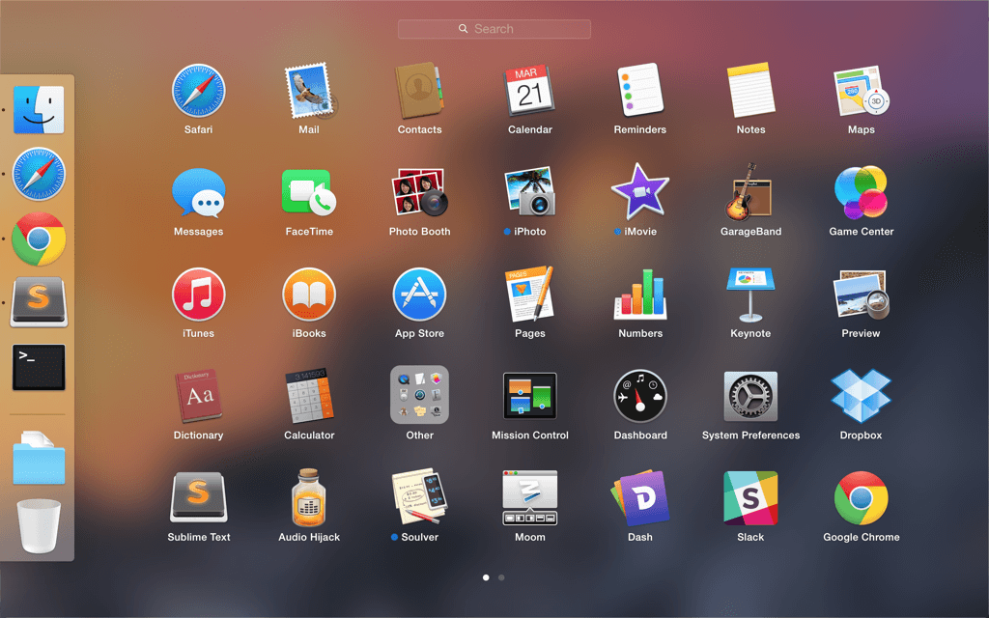Switch to second Launchpad page dot
Screen dimensions: 989x618
pyautogui.click(x=501, y=577)
